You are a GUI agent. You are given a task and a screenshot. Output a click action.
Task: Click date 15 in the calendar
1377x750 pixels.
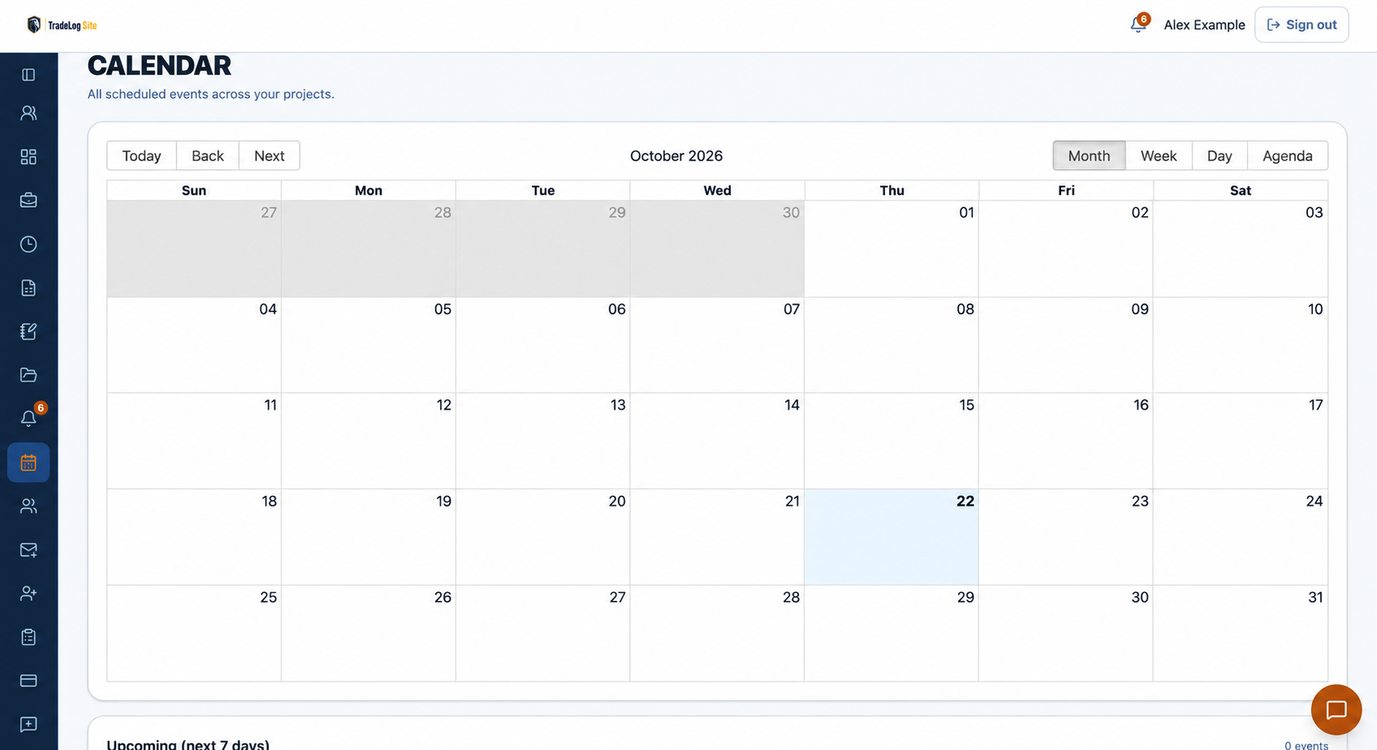tap(966, 405)
